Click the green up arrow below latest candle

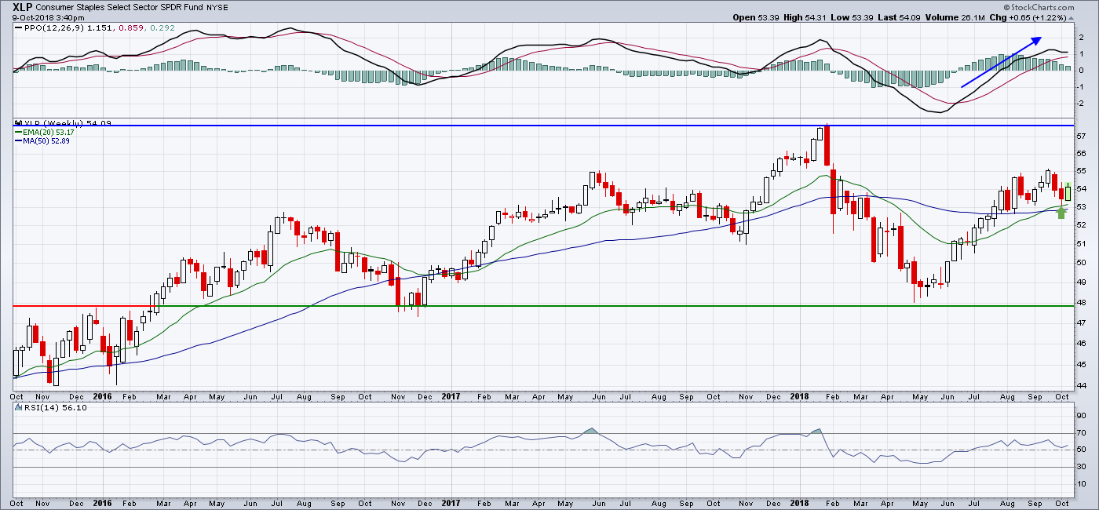[x=1061, y=212]
